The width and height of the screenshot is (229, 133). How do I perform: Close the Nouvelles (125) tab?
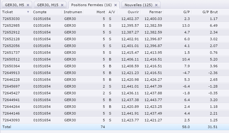pos(156,5)
